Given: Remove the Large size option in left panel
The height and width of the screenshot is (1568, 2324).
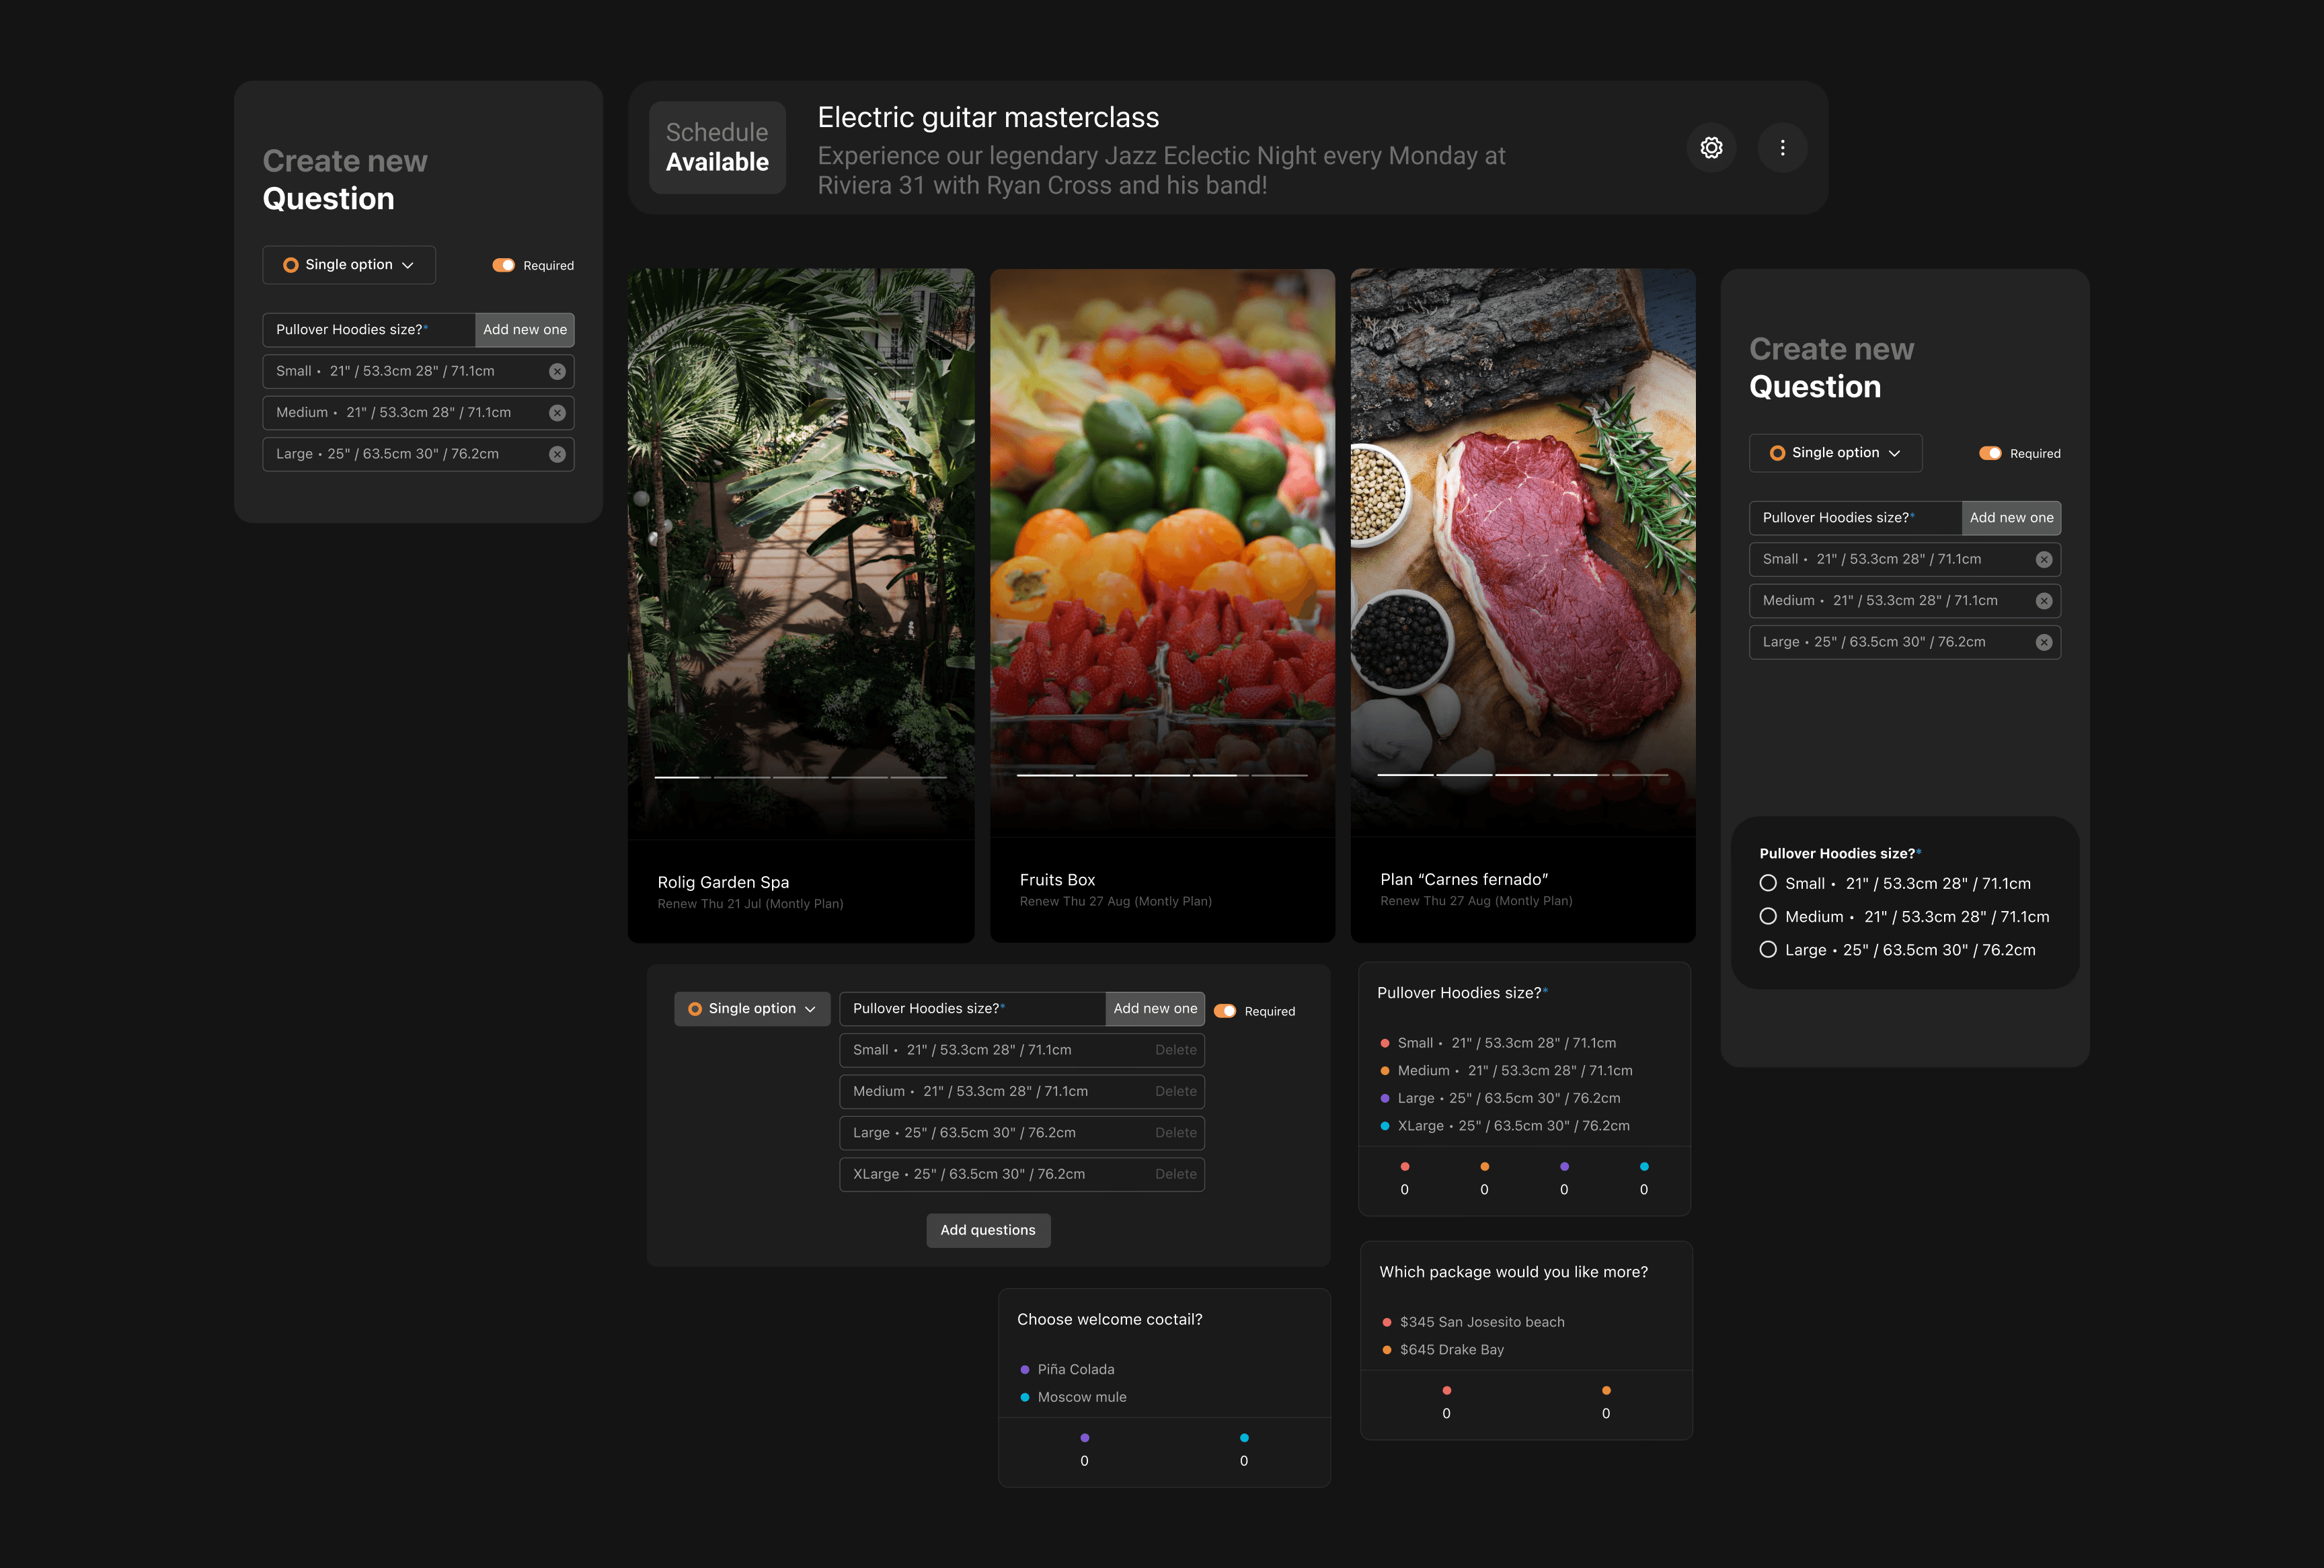Looking at the screenshot, I should [x=557, y=454].
